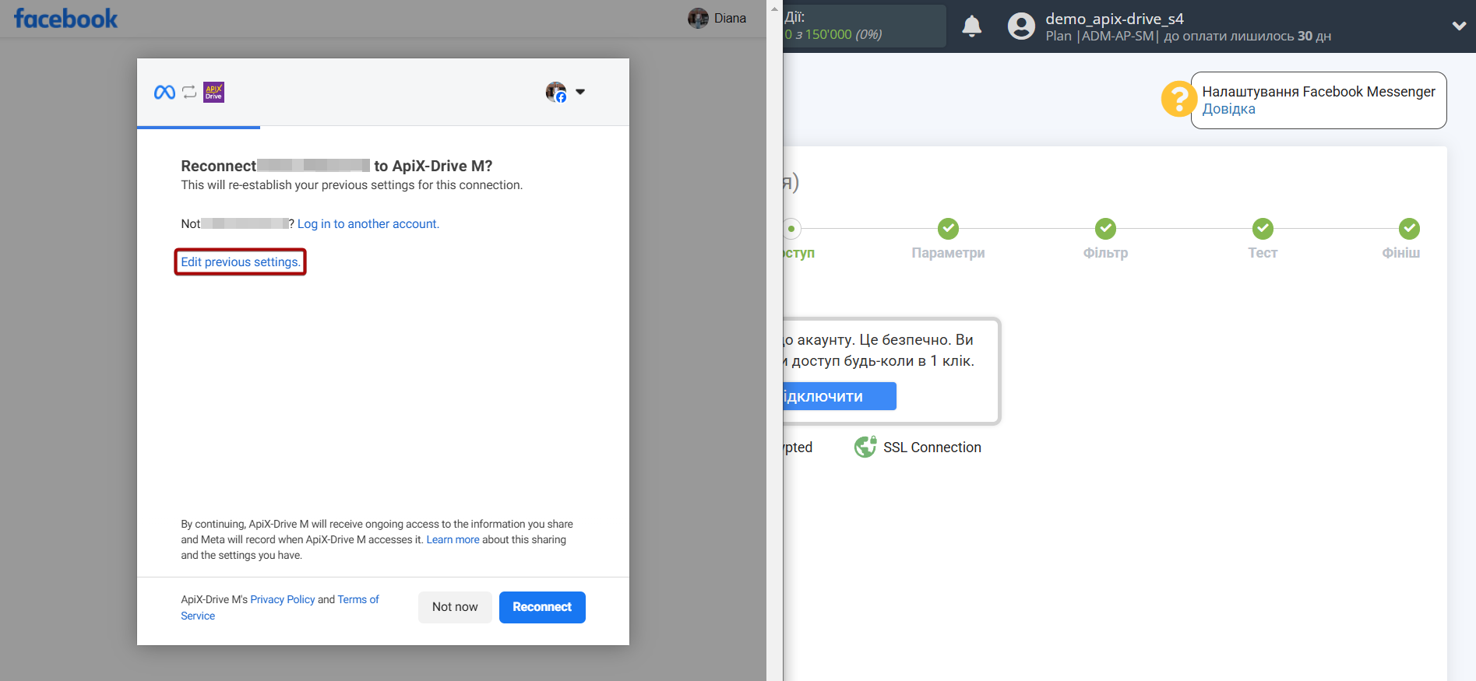Click the Facebook logo in the header
The image size is (1476, 681).
pos(65,19)
